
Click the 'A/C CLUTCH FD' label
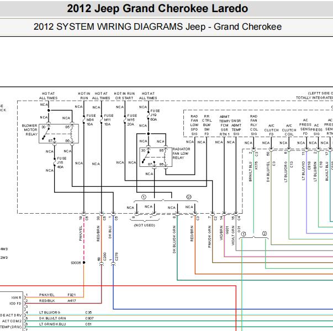(x=271, y=130)
